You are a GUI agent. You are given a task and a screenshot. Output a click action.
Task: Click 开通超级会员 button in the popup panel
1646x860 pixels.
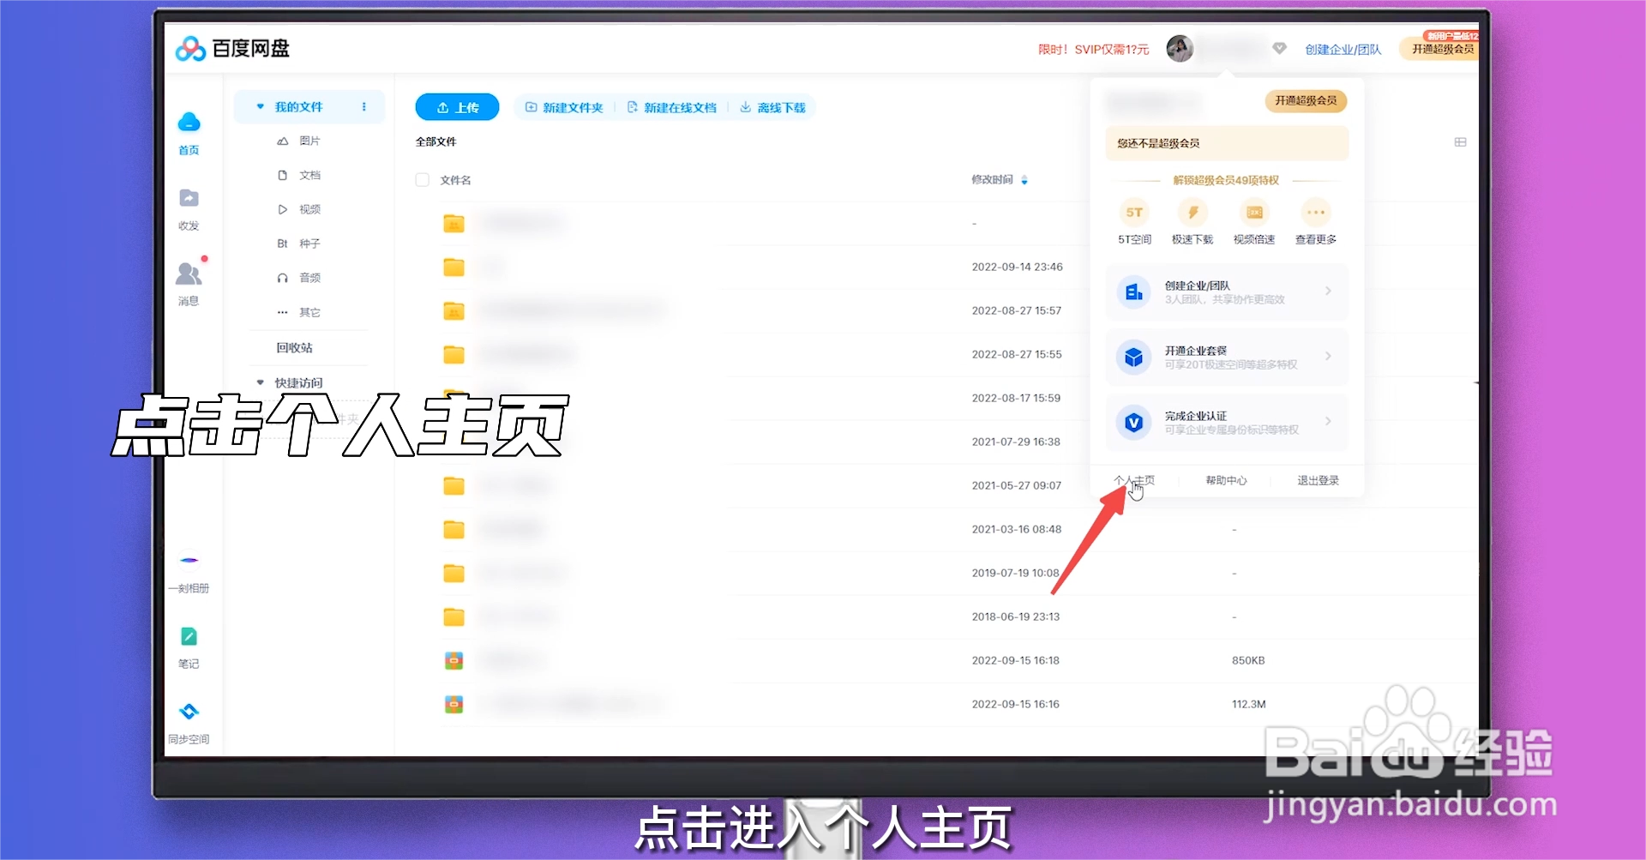pyautogui.click(x=1306, y=101)
